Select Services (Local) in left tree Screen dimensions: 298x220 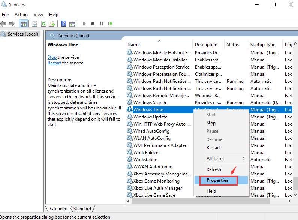coord(23,34)
